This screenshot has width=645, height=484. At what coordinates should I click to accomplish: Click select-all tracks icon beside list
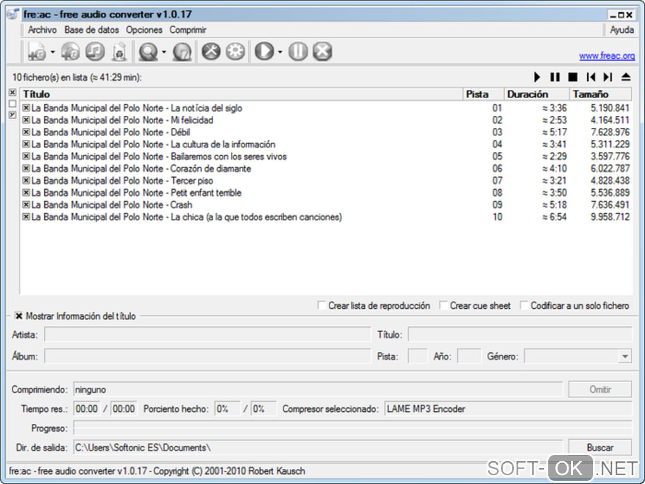pyautogui.click(x=13, y=92)
